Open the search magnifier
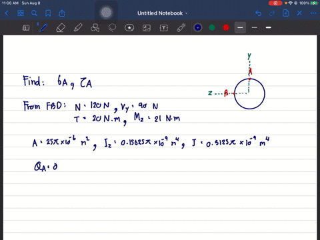Viewport: 320px width, 240px height. (34, 13)
